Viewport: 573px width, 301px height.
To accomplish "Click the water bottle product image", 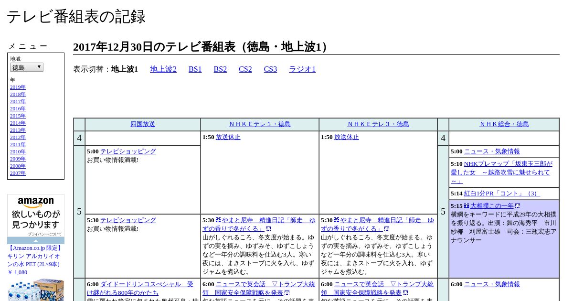I will pyautogui.click(x=36, y=290).
